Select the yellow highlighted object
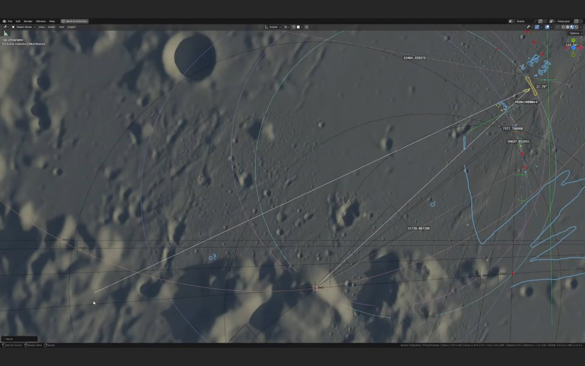Image resolution: width=585 pixels, height=366 pixels. (x=531, y=86)
